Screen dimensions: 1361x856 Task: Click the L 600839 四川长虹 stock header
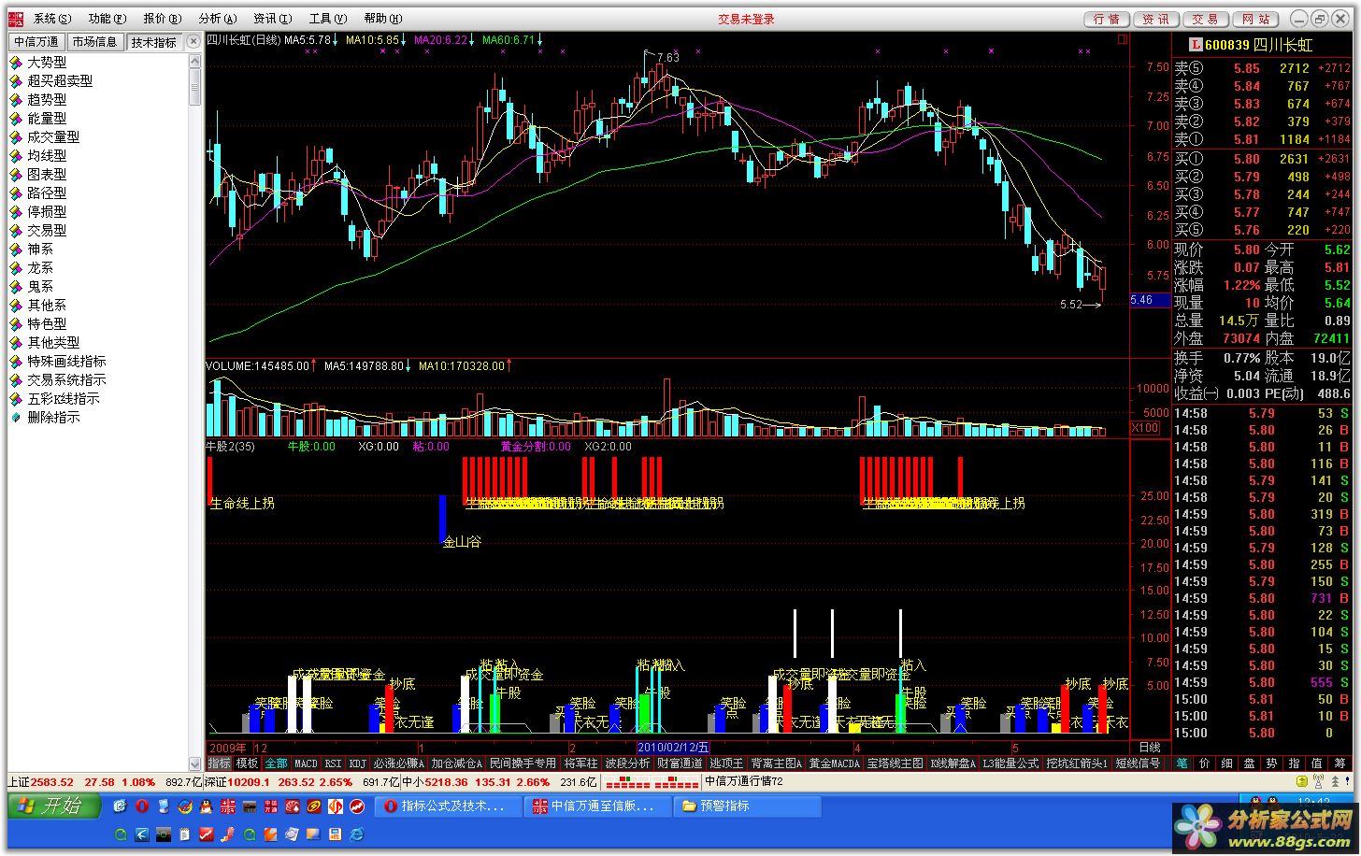(x=1252, y=45)
